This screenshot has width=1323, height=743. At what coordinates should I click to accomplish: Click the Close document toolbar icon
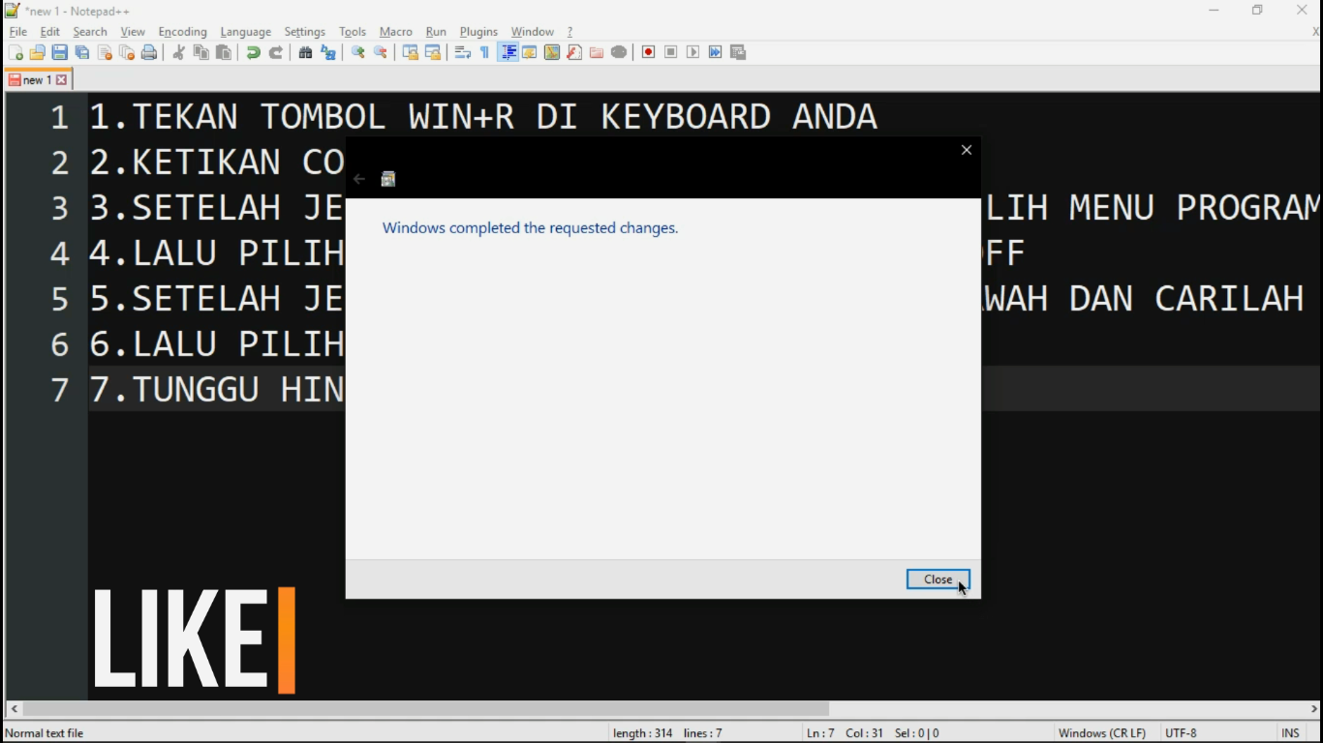[x=105, y=52]
